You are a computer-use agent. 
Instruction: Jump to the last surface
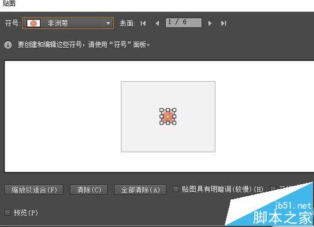tap(224, 23)
